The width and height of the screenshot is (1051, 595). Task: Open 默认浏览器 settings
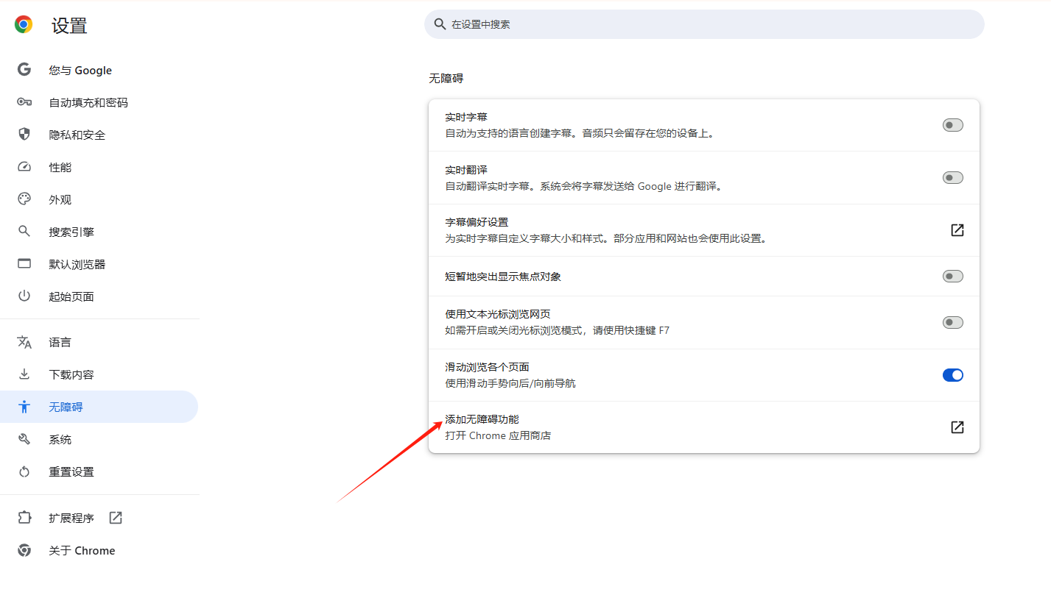(x=99, y=264)
